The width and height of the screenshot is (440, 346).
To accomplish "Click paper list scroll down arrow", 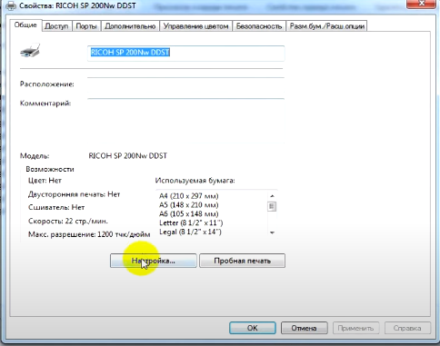I will (x=272, y=232).
